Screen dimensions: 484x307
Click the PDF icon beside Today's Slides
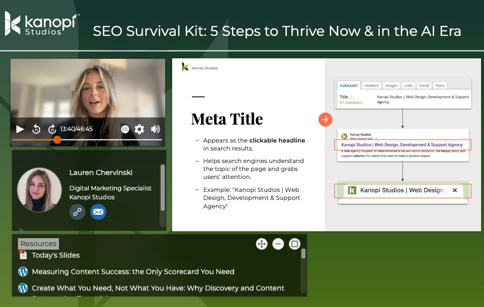click(22, 255)
